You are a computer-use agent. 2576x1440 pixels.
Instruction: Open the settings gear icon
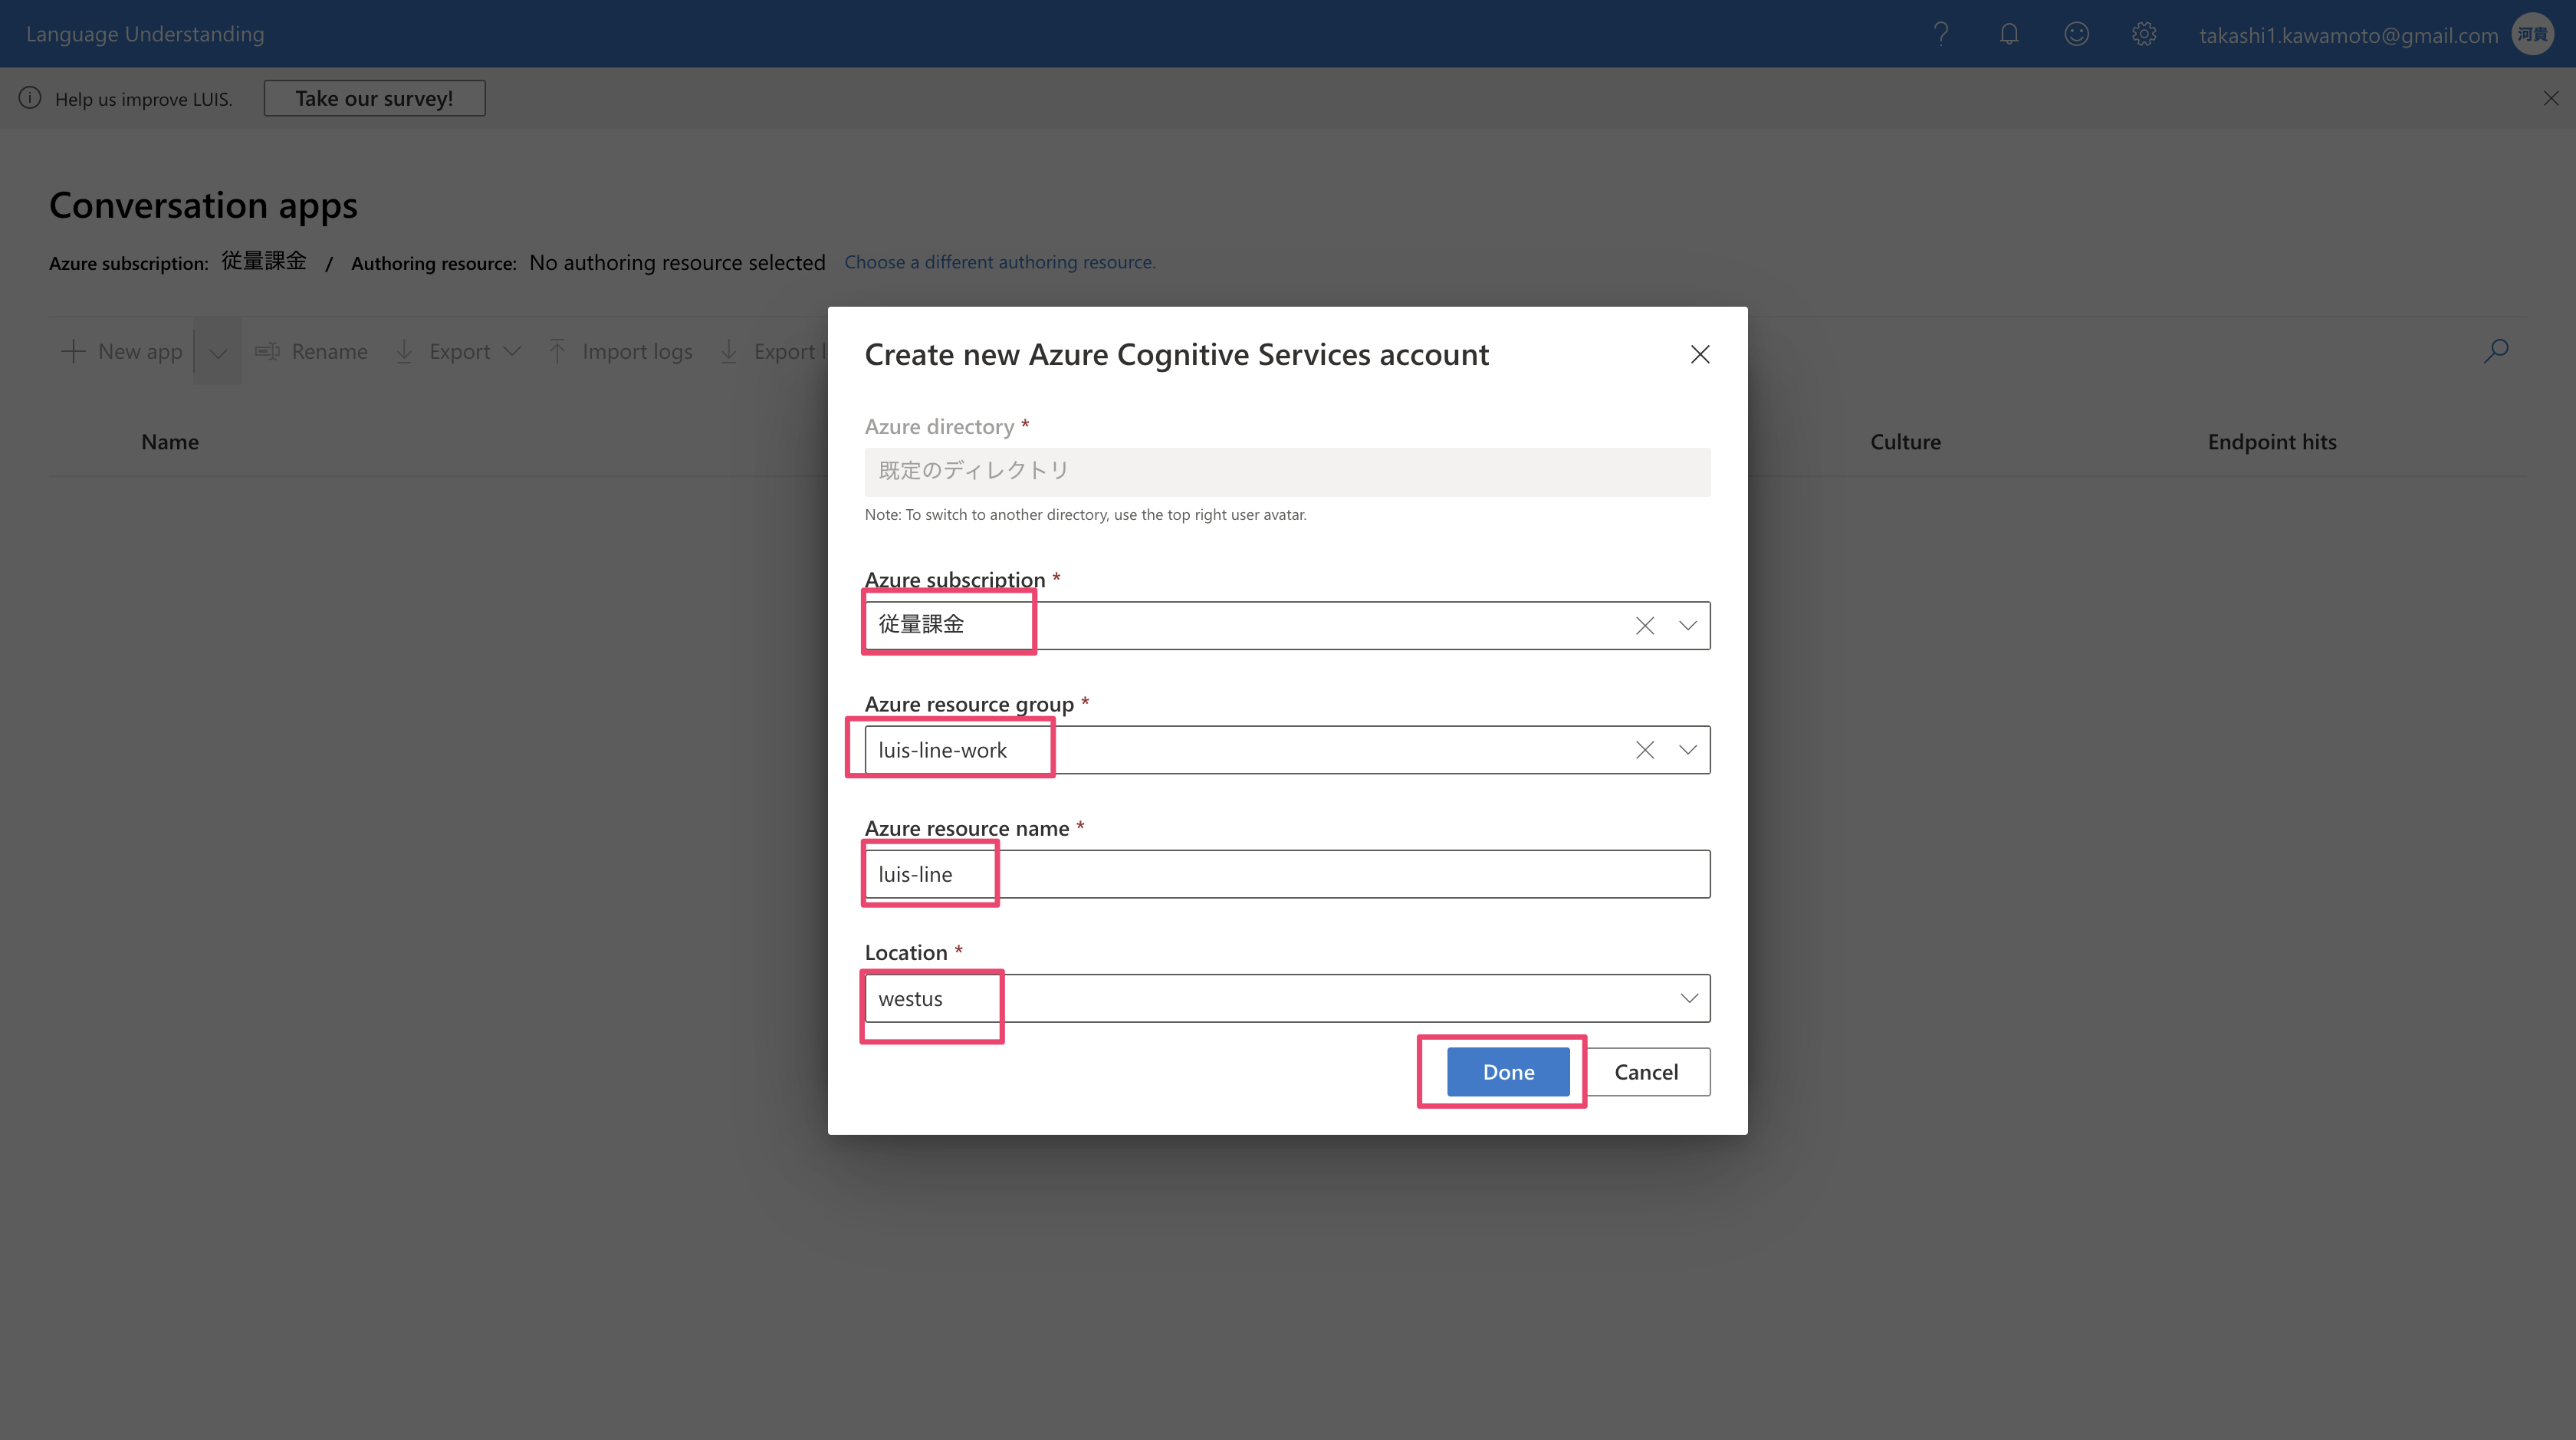[x=2144, y=34]
